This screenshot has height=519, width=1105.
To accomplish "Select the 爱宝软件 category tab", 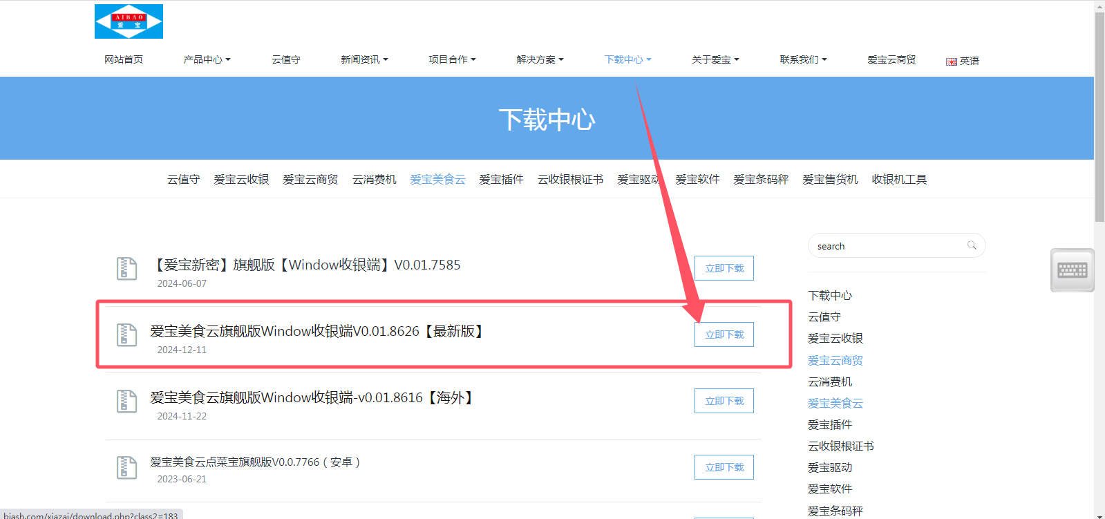I will click(697, 179).
